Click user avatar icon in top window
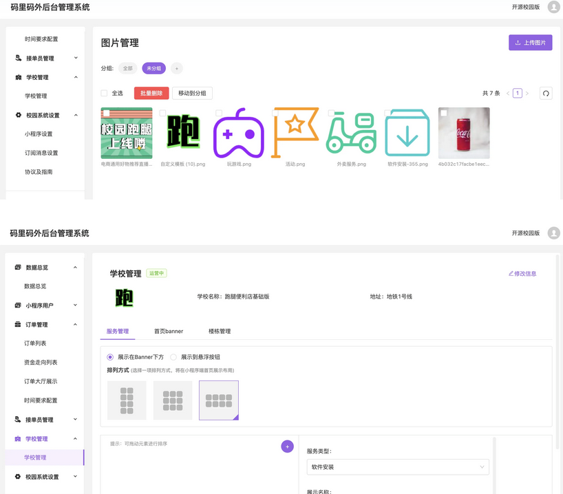This screenshot has width=563, height=494. pos(553,7)
